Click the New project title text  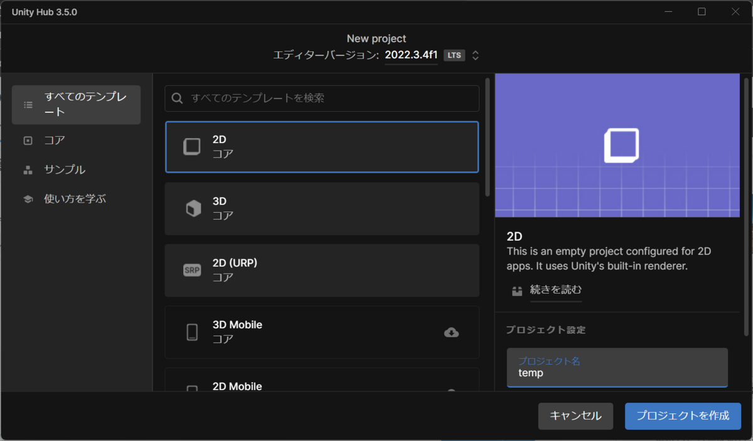point(376,39)
